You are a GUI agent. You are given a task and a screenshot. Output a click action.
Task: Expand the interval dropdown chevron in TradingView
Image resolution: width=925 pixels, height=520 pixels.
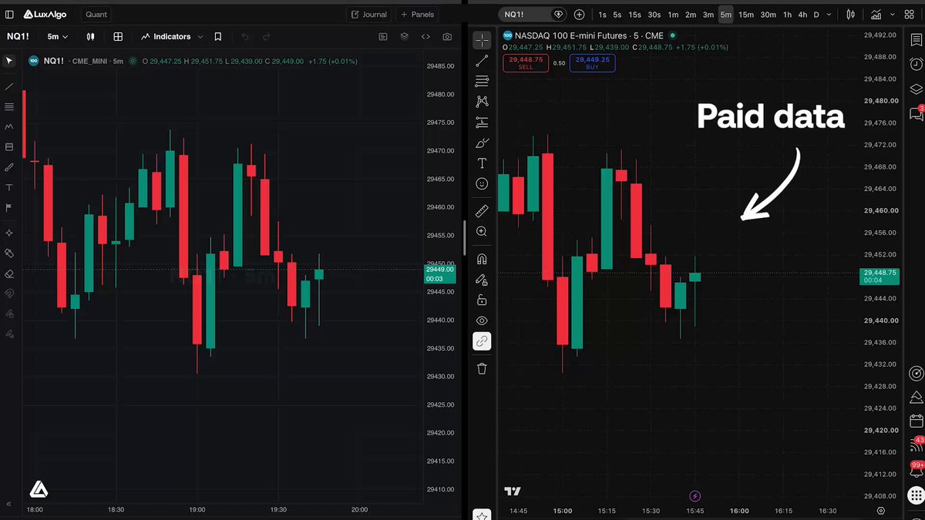point(829,15)
